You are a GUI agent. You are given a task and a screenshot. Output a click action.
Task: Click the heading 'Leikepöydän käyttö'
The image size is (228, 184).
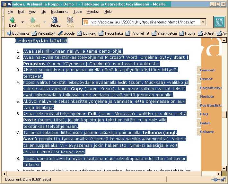click(41, 41)
